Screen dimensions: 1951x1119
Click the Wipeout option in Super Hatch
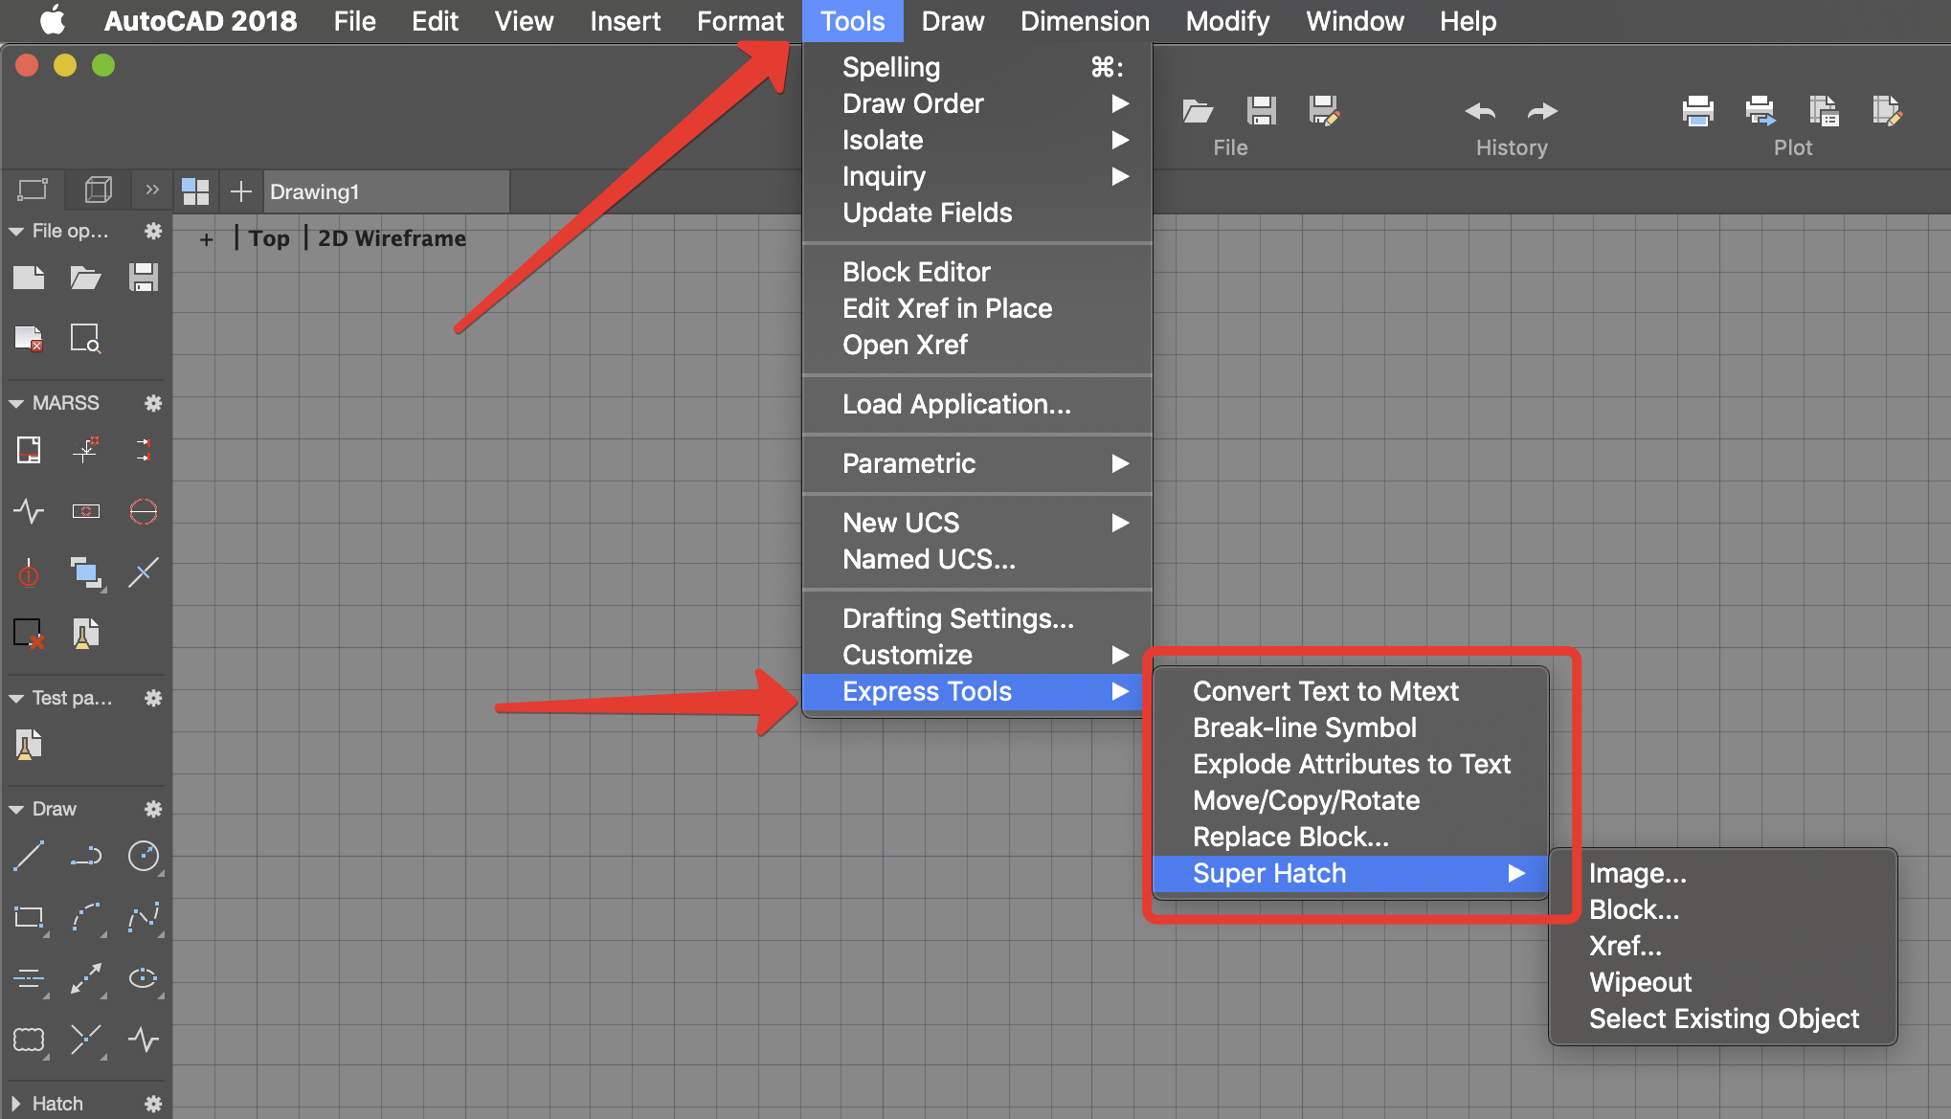point(1642,982)
